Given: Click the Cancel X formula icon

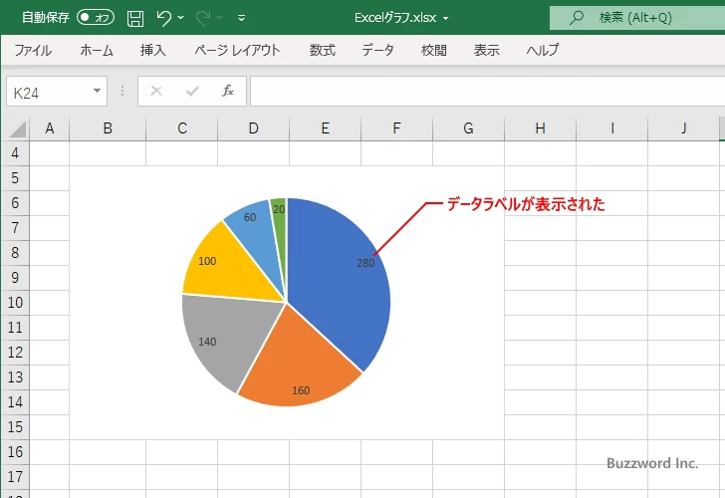Looking at the screenshot, I should click(156, 91).
